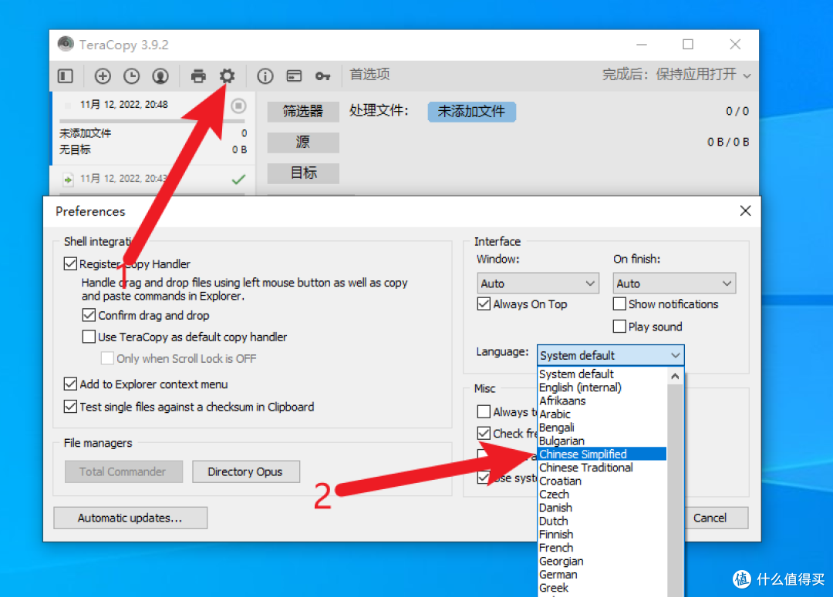Click the add new job plus icon

(x=103, y=76)
